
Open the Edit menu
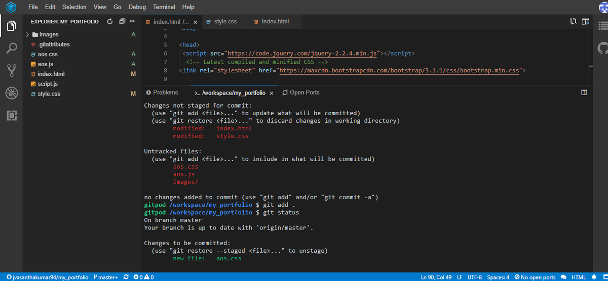pos(50,7)
